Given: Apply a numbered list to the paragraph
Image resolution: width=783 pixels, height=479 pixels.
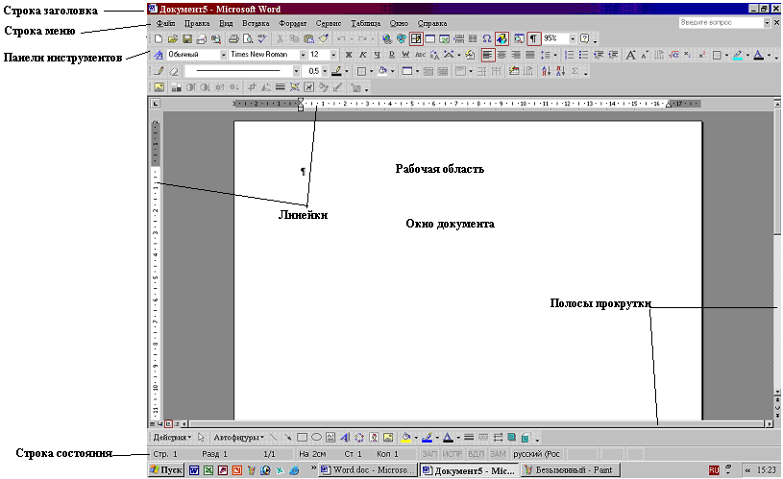Looking at the screenshot, I should pyautogui.click(x=569, y=55).
